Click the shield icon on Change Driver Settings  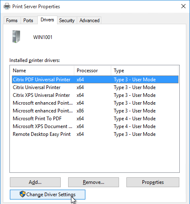pyautogui.click(x=23, y=194)
